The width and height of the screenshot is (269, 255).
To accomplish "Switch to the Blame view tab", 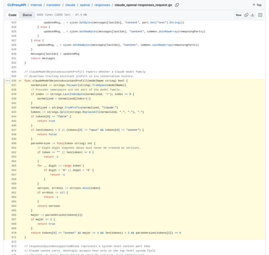I will [27, 15].
